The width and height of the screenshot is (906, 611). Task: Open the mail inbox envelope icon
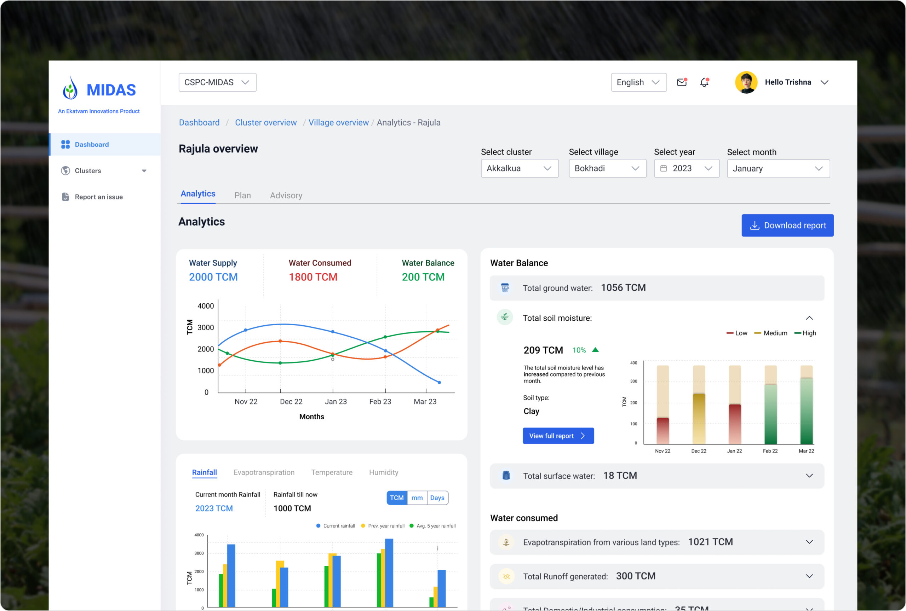682,82
